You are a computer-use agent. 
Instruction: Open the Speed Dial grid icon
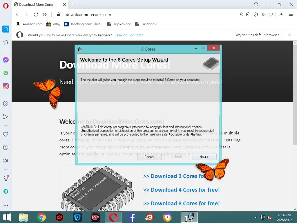click(x=45, y=15)
